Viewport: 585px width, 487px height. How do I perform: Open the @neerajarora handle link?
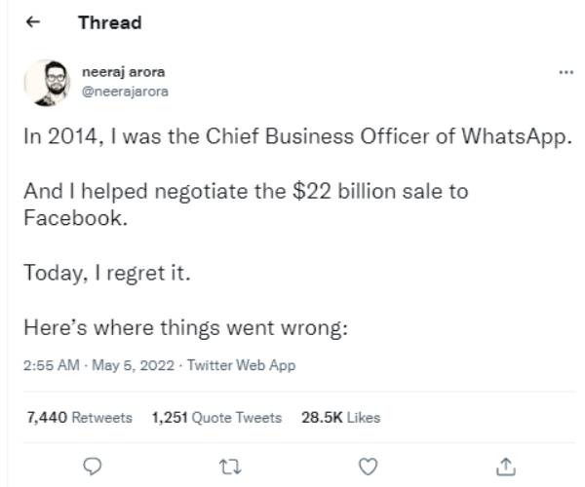[x=119, y=91]
